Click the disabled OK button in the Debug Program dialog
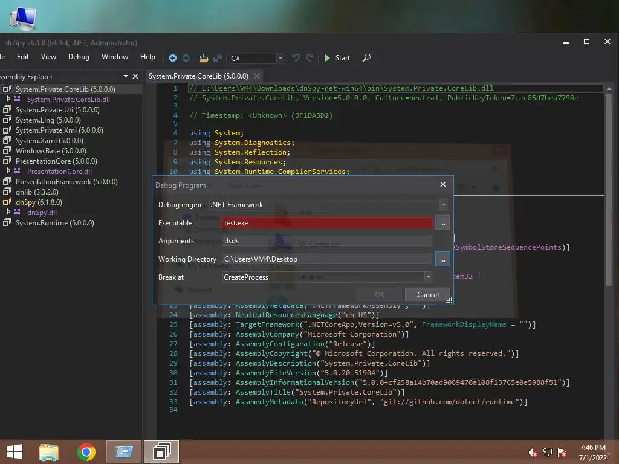The image size is (619, 464). coord(379,295)
